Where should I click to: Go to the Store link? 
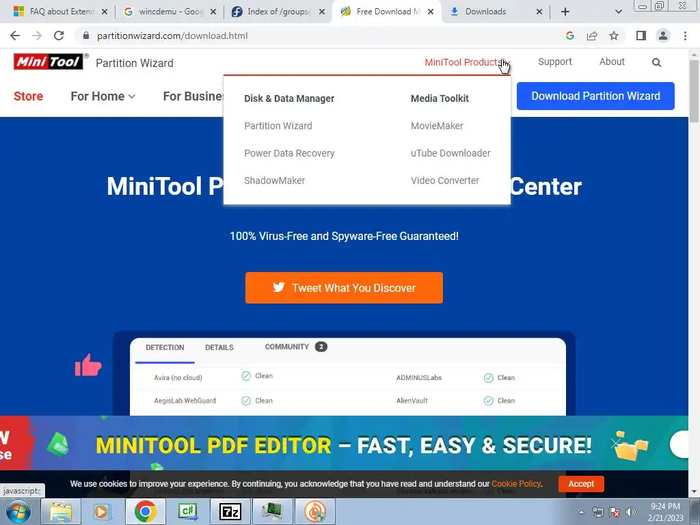pos(28,96)
